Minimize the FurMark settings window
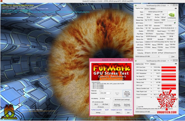This screenshot has height=121, width=185. [x=123, y=60]
